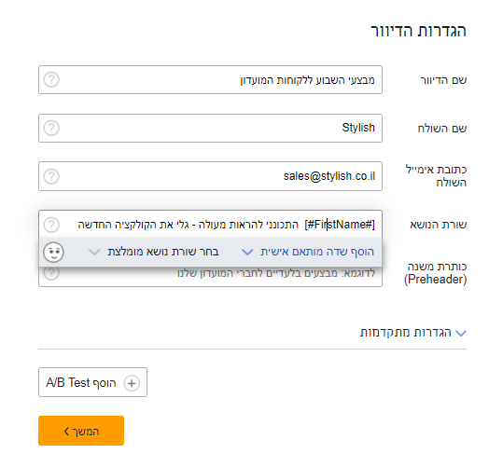Open 'בחר שורת נושא מומלצת' dropdown

coord(154,252)
